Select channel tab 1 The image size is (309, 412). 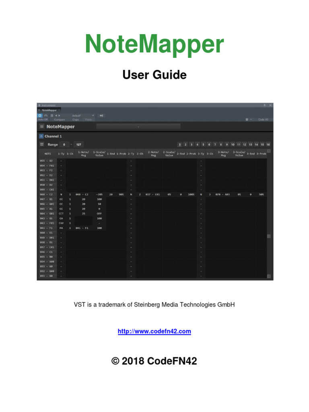point(180,144)
